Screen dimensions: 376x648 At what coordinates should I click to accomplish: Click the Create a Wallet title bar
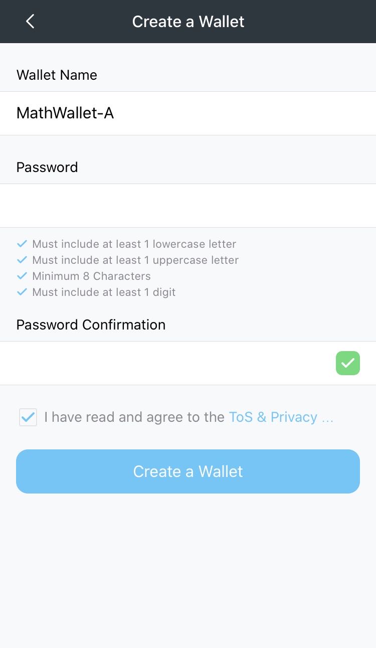188,21
